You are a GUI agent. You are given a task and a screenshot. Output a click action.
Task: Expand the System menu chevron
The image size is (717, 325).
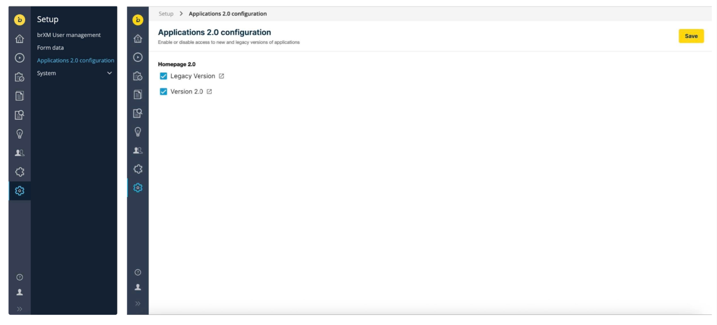[x=109, y=73]
